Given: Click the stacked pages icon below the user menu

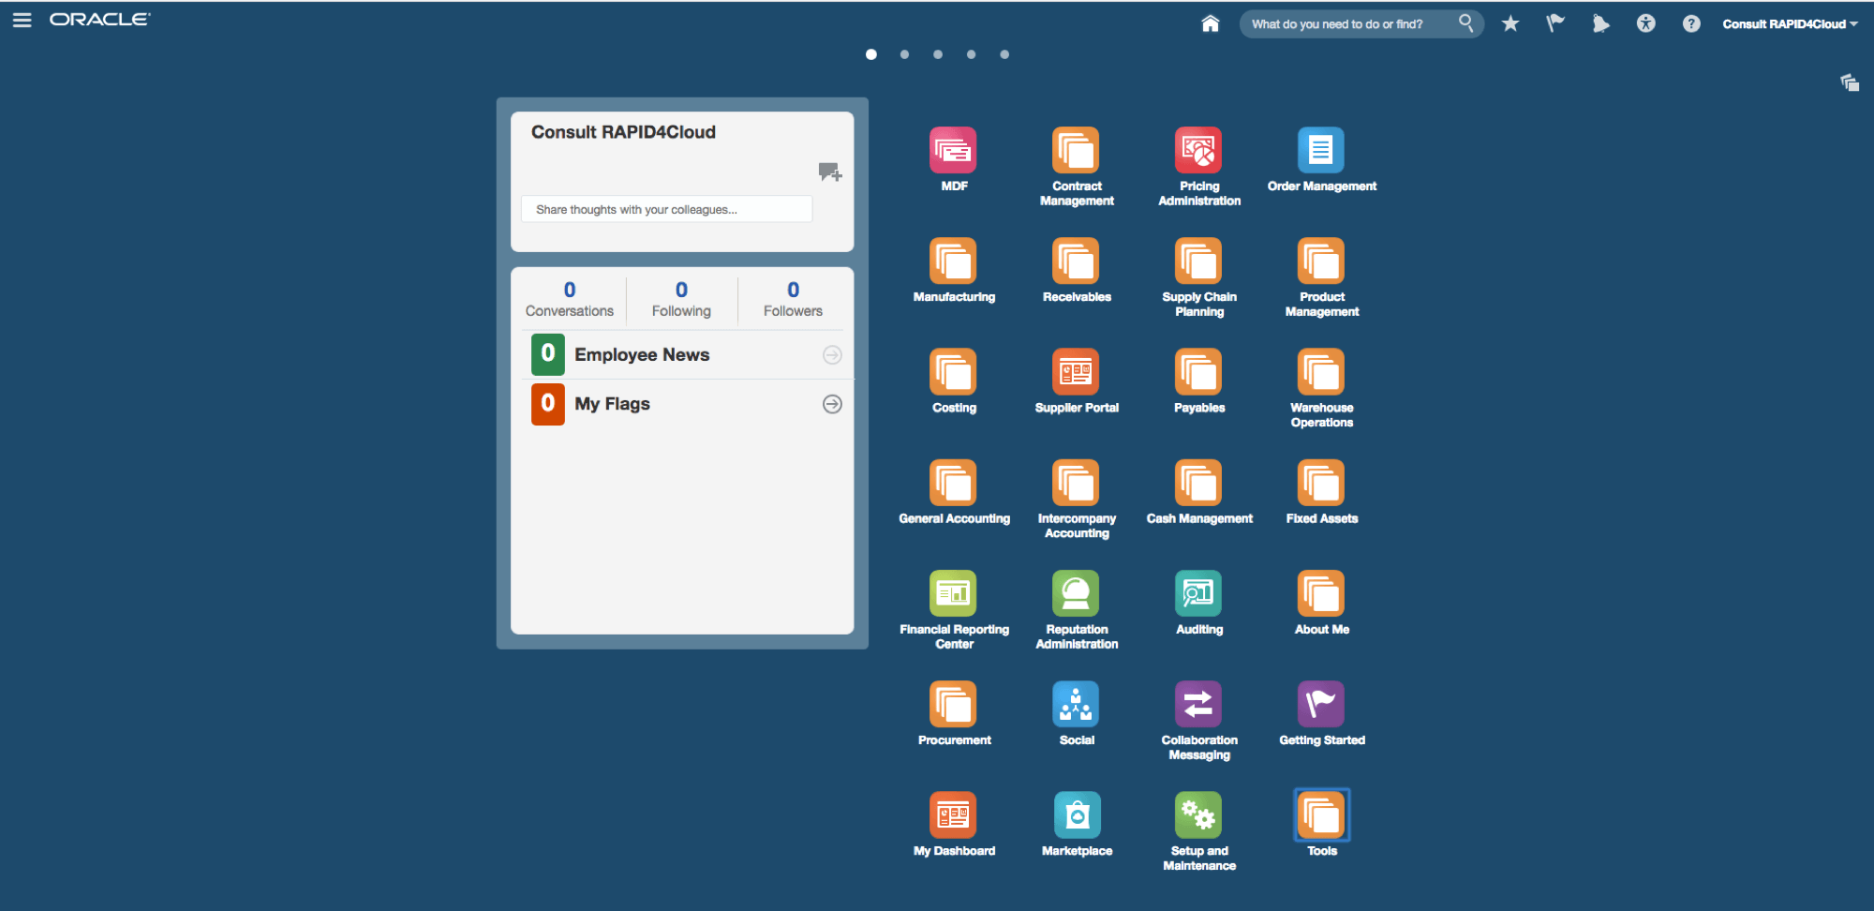Looking at the screenshot, I should [x=1850, y=82].
